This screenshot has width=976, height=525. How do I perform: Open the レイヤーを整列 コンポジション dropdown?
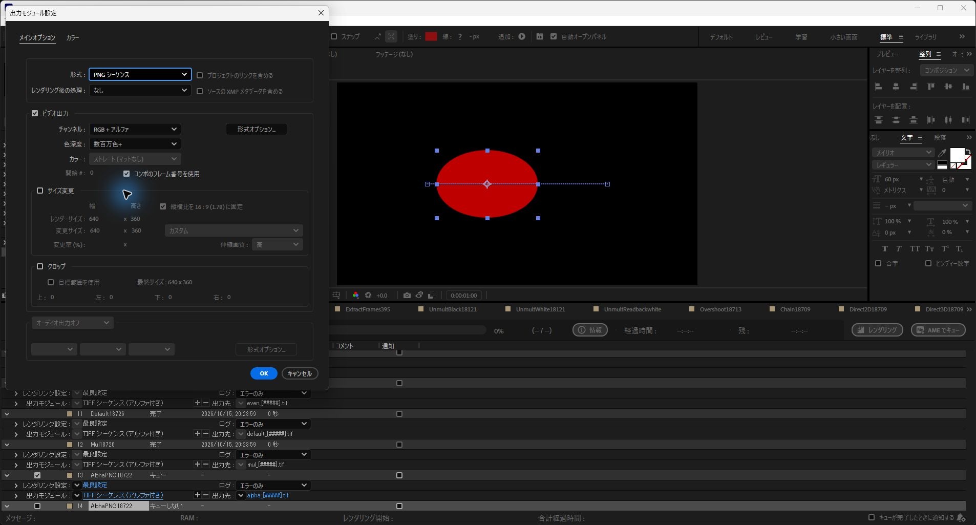(x=946, y=70)
